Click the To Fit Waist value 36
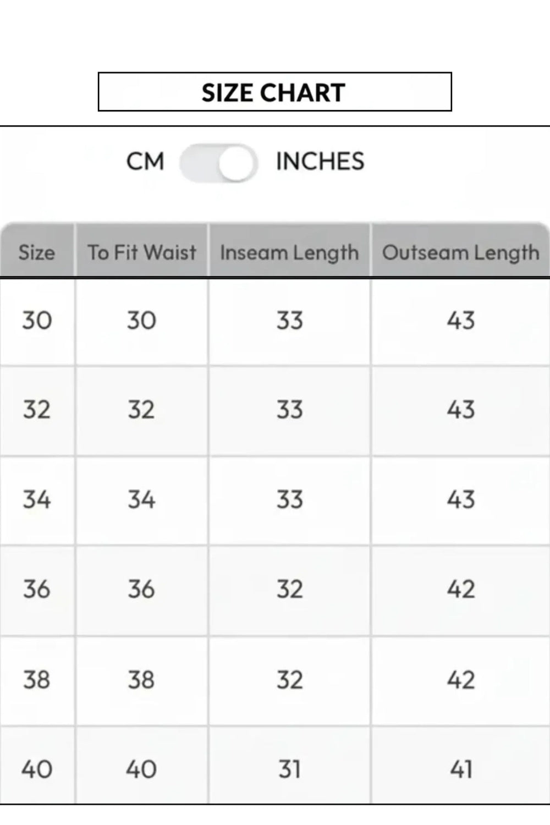The width and height of the screenshot is (550, 825). tap(142, 590)
